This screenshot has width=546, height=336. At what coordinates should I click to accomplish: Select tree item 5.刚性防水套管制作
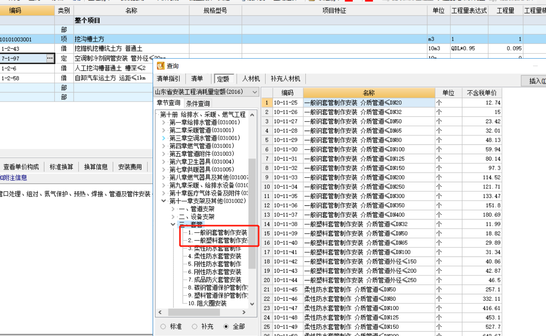pos(214,264)
